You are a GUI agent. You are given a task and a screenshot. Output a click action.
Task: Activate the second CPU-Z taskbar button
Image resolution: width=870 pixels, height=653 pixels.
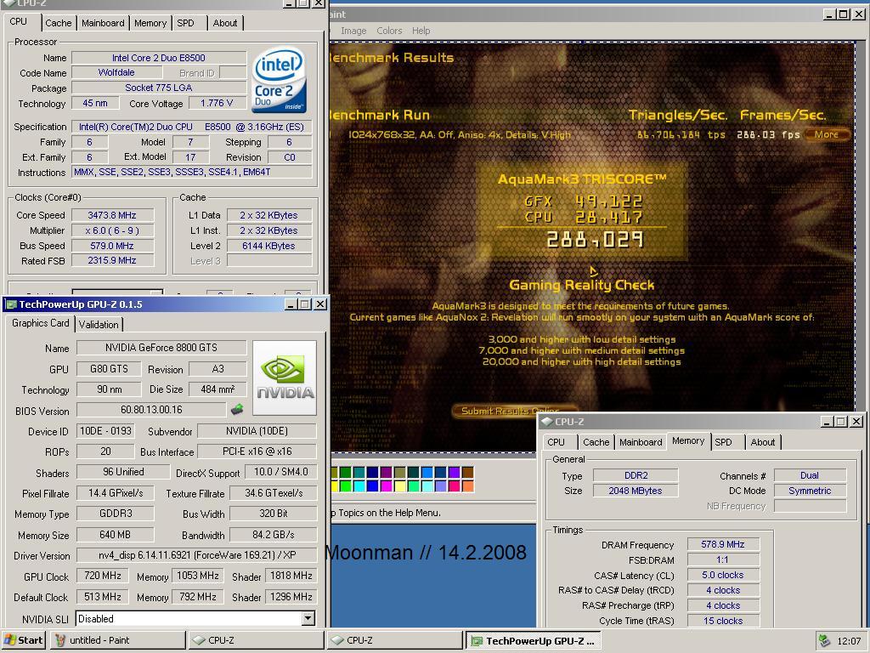(394, 640)
